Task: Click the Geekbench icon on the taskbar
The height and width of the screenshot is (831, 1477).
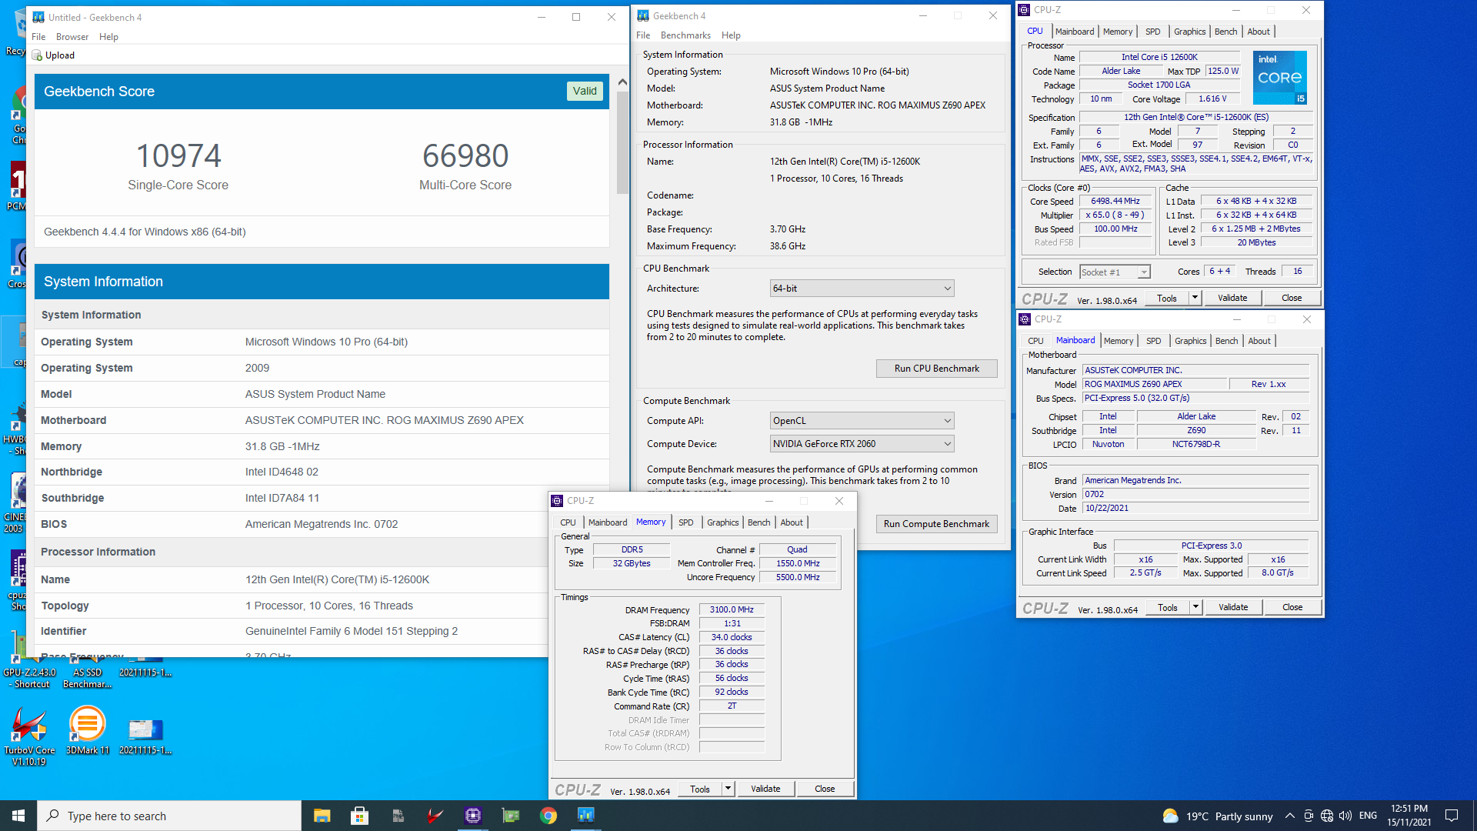Action: pyautogui.click(x=585, y=816)
